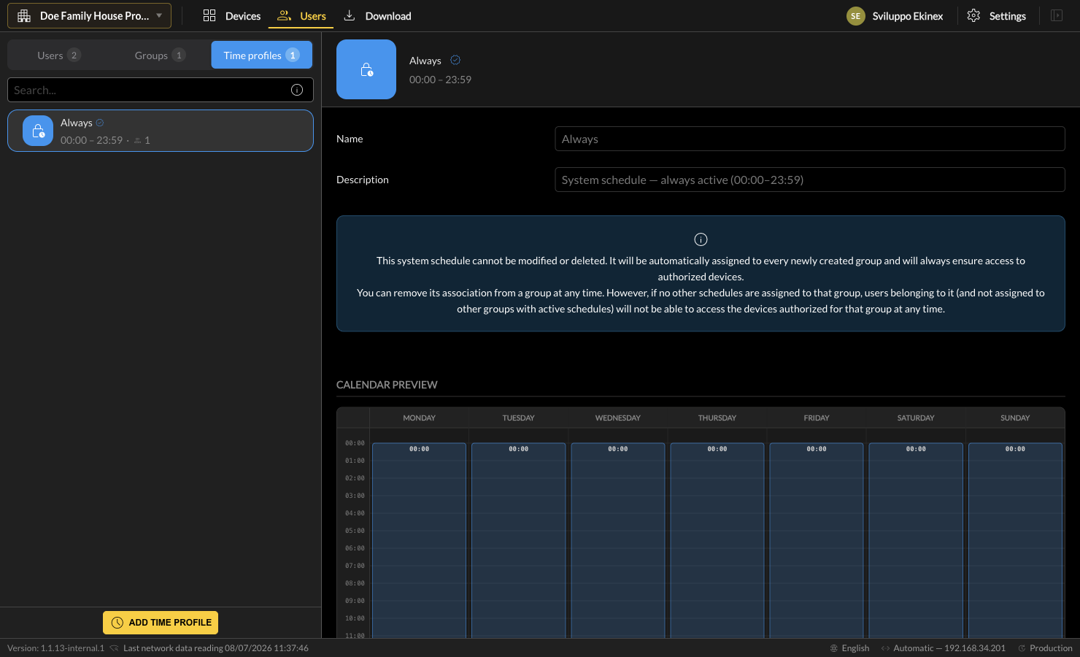Click the group count icon in Always row

[137, 140]
